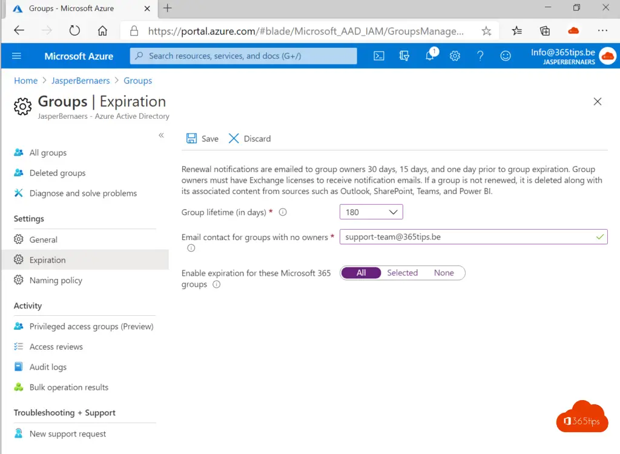Image resolution: width=620 pixels, height=454 pixels.
Task: Go to Groups breadcrumb link
Action: pos(137,81)
